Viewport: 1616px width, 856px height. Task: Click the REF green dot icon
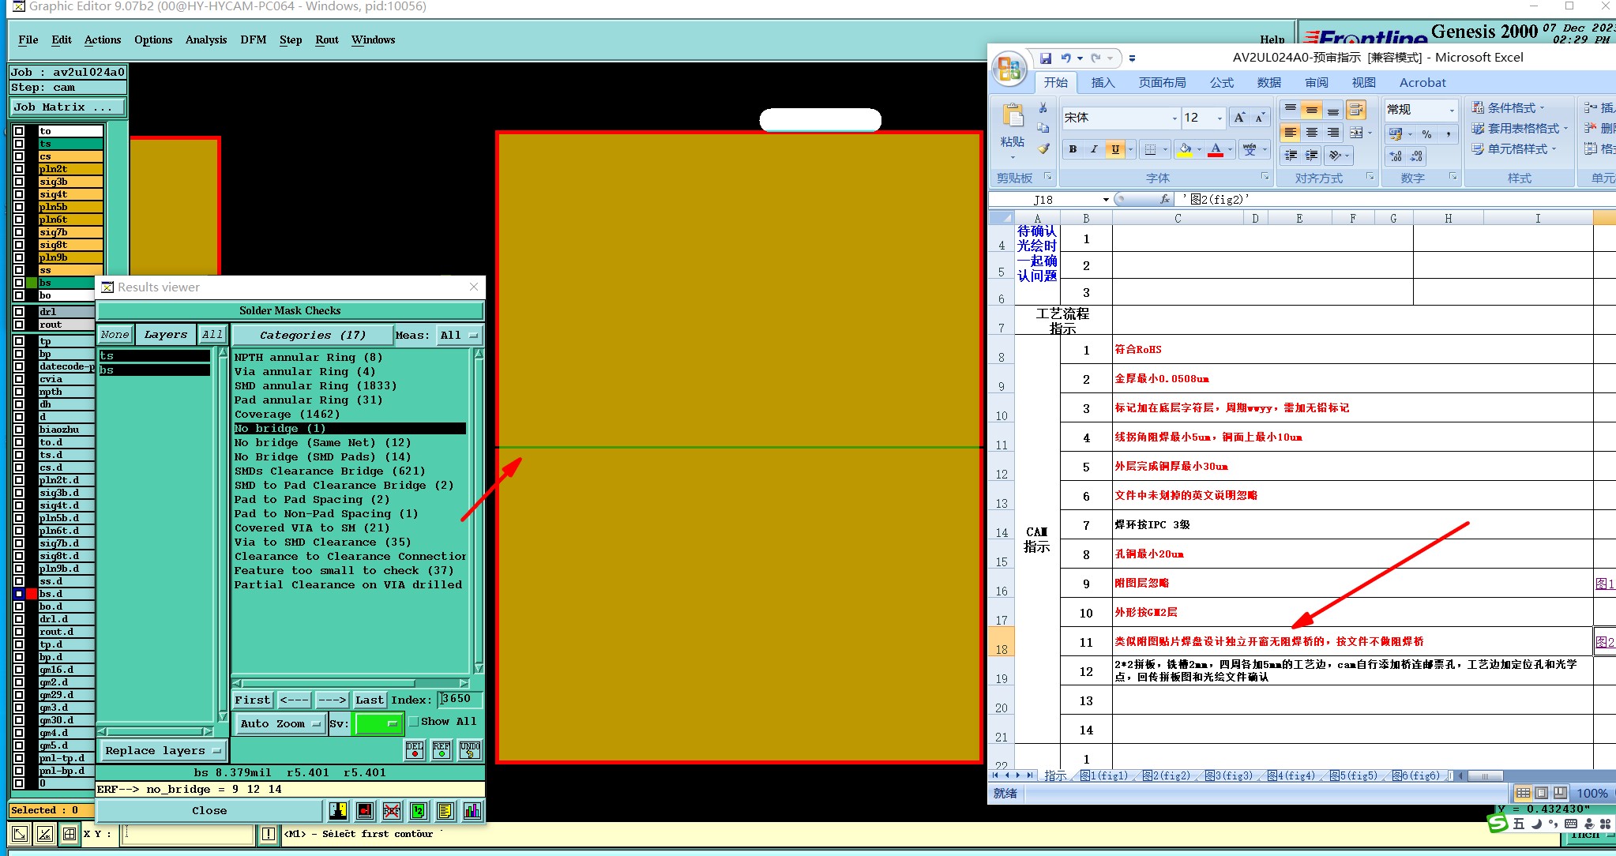tap(442, 750)
